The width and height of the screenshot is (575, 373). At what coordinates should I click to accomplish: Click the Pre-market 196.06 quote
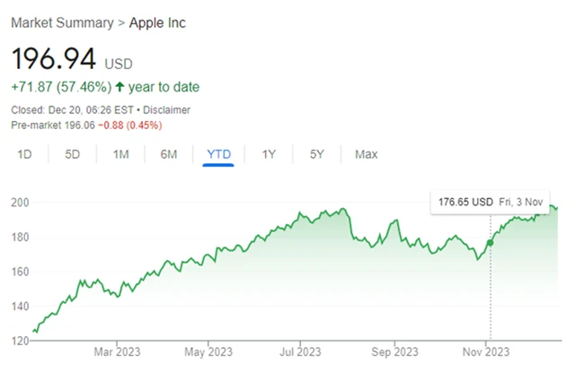pyautogui.click(x=52, y=126)
